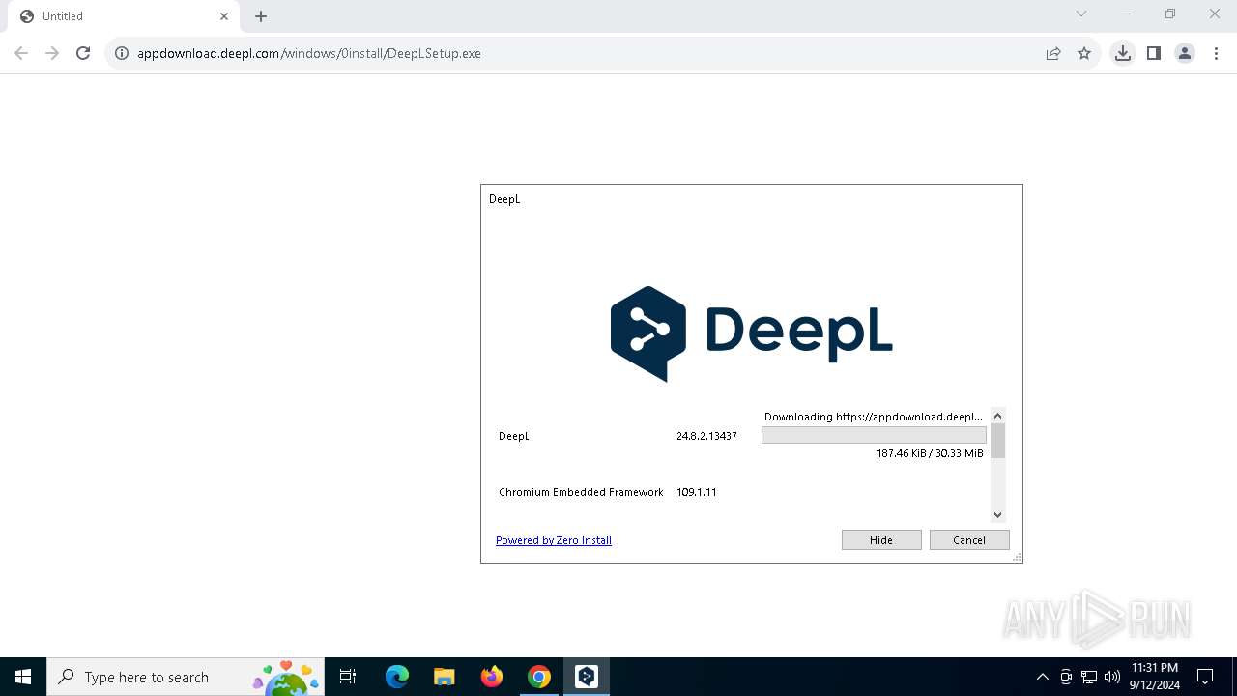Open a new tab with plus button
The image size is (1237, 696).
pos(261,16)
